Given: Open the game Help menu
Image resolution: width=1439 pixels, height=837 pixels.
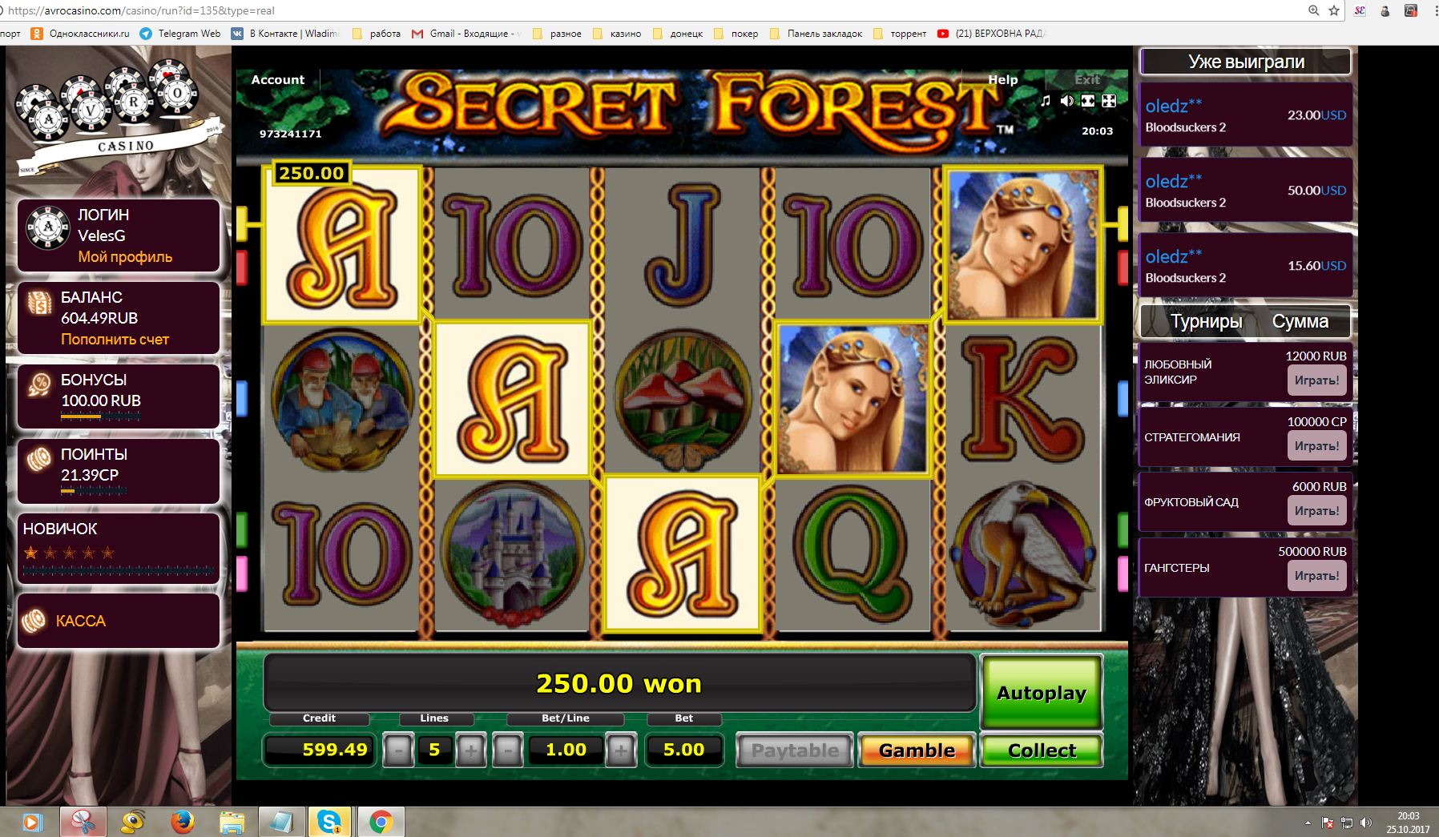Looking at the screenshot, I should point(1002,79).
